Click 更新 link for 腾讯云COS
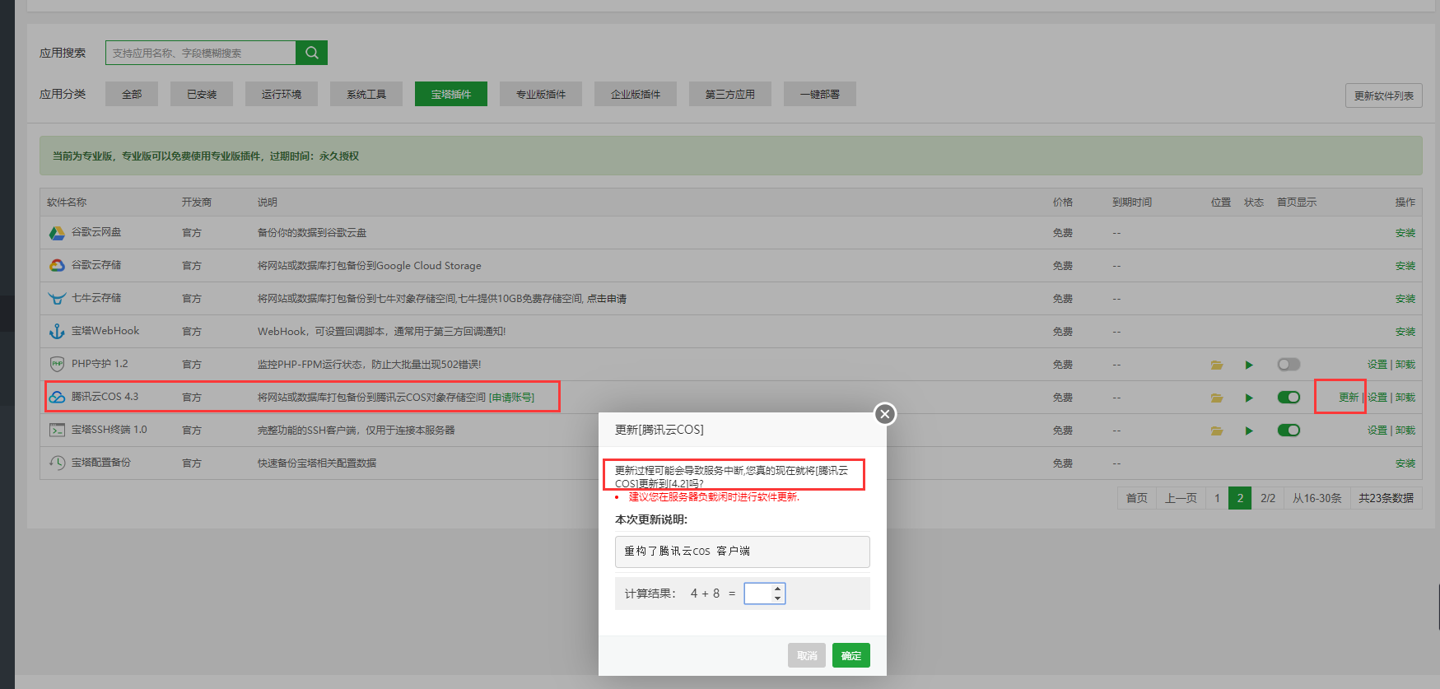This screenshot has width=1440, height=689. [1349, 398]
